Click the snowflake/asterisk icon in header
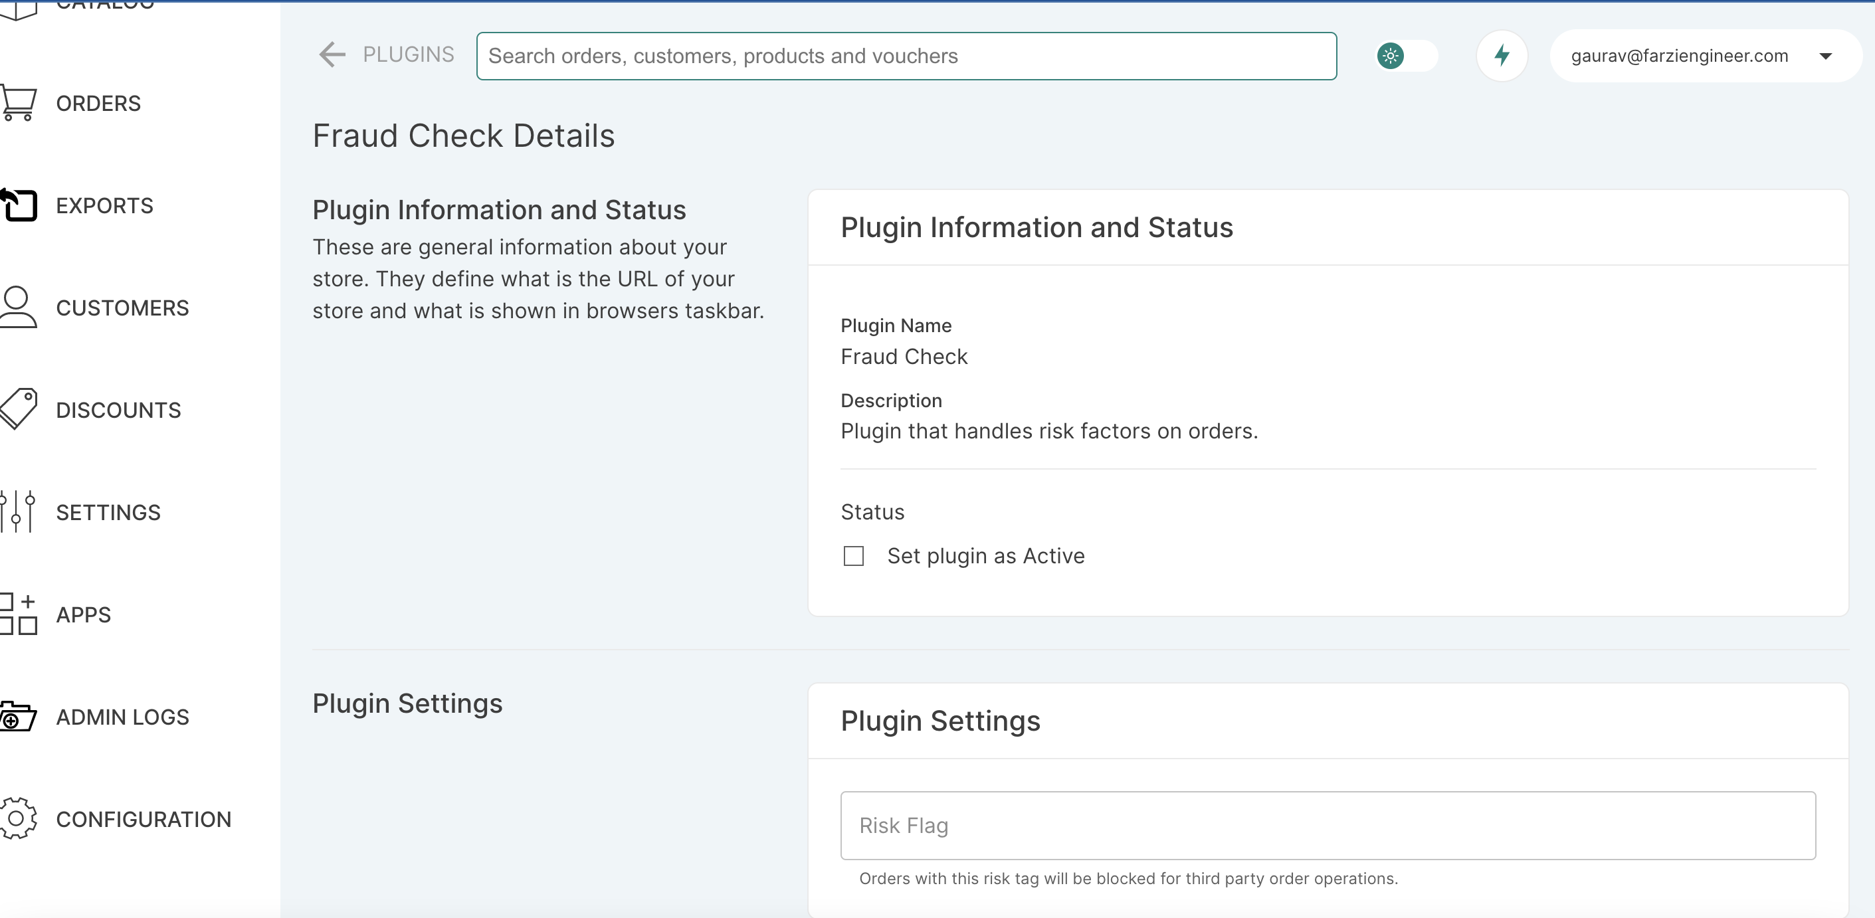This screenshot has height=918, width=1875. point(1391,55)
